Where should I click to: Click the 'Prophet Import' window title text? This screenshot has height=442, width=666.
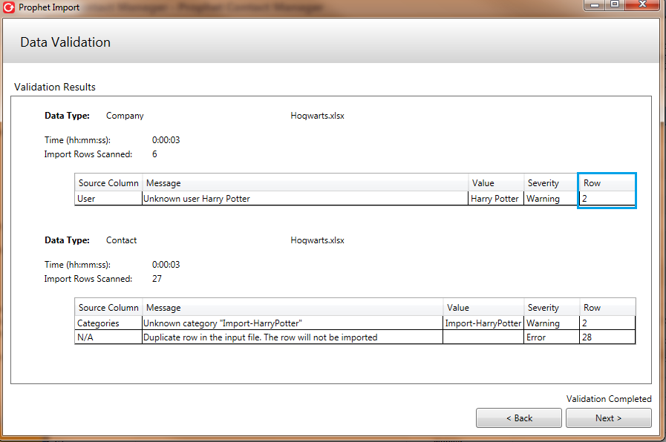(49, 7)
